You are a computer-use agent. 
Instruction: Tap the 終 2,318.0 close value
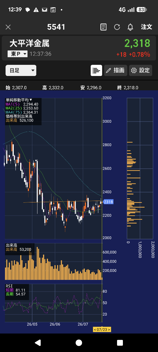coord(128,88)
